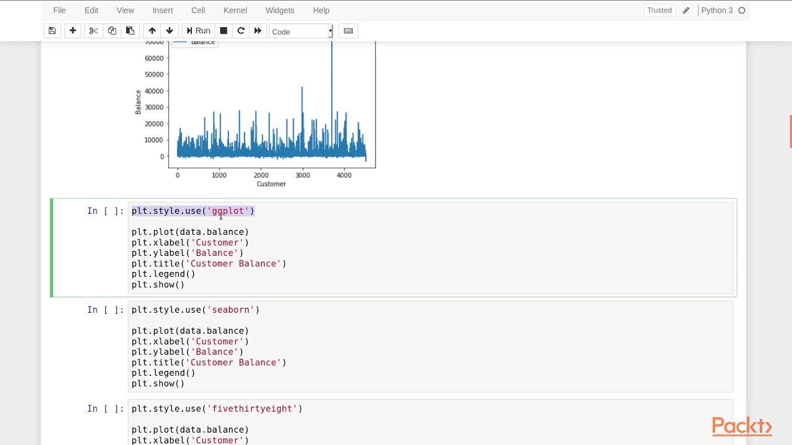Restart kernel and run all icon
Screen dimensions: 792x445
[258, 31]
